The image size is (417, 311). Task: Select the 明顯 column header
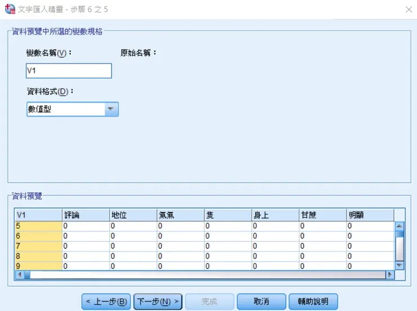(x=370, y=215)
